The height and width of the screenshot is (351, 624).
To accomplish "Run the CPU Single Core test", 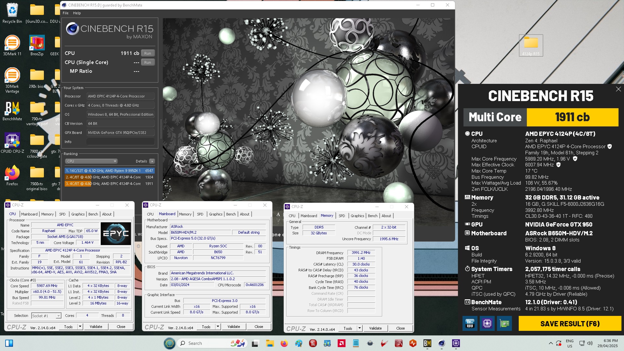I will 148,62.
